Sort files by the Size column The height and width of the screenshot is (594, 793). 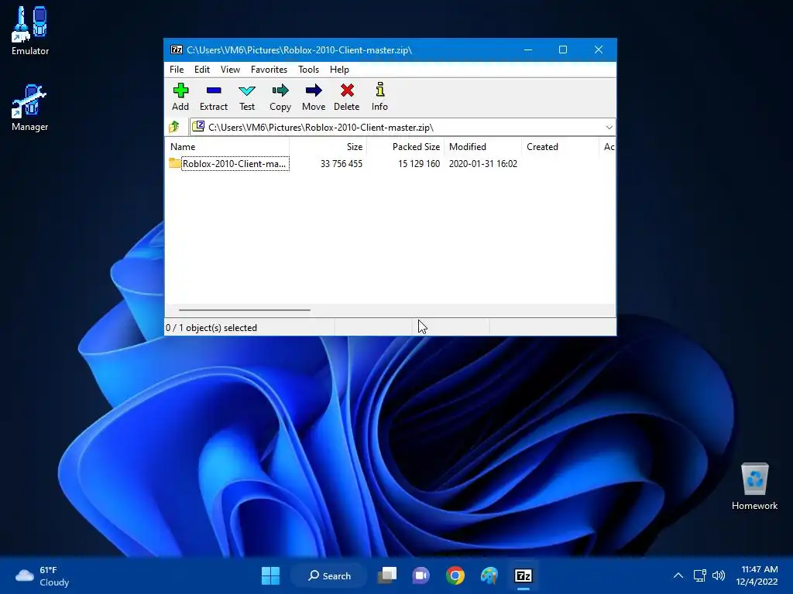point(328,146)
